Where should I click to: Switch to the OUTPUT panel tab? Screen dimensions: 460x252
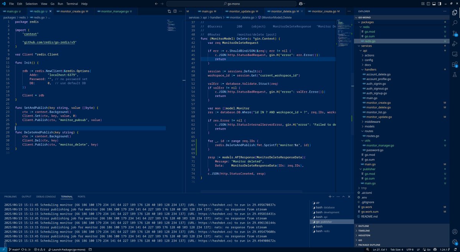click(x=26, y=196)
